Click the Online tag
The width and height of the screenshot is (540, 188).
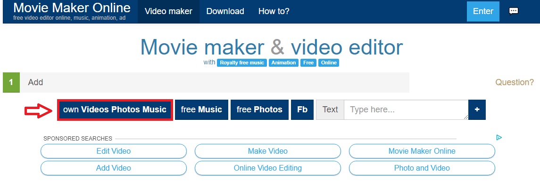(329, 63)
